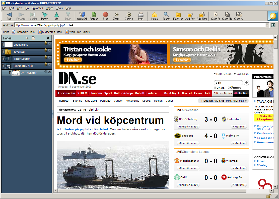The image size is (279, 199).
Task: Select DN - Nyheter page thumbnail
Action: pos(16,73)
